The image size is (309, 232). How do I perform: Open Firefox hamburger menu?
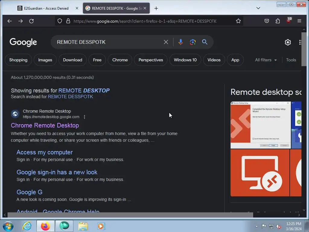tap(299, 21)
